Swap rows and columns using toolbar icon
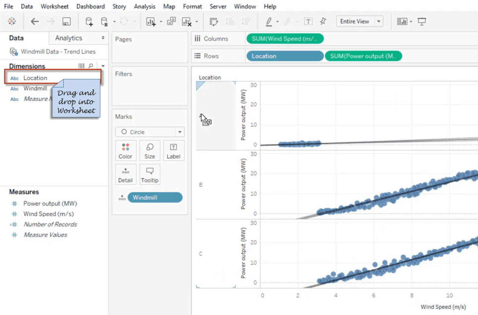This screenshot has width=478, height=315. click(x=214, y=21)
